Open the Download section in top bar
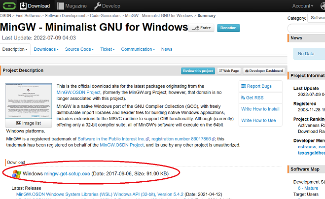325x199 pixels. (35, 6)
